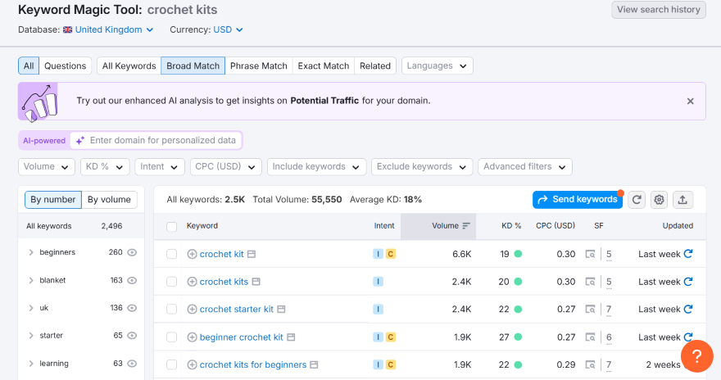Image resolution: width=721 pixels, height=380 pixels.
Task: Open Advanced filters dropdown
Action: [x=524, y=167]
